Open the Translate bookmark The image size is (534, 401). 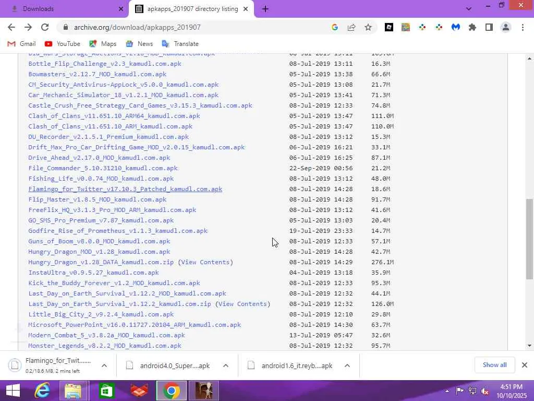click(x=180, y=44)
